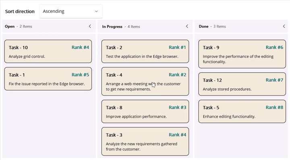Image resolution: width=290 pixels, height=160 pixels.
Task: Select the Task - 9 card
Action: 242,54
